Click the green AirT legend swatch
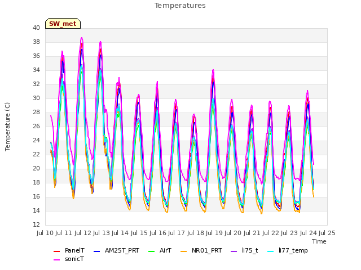The image size is (361, 270). (152, 251)
